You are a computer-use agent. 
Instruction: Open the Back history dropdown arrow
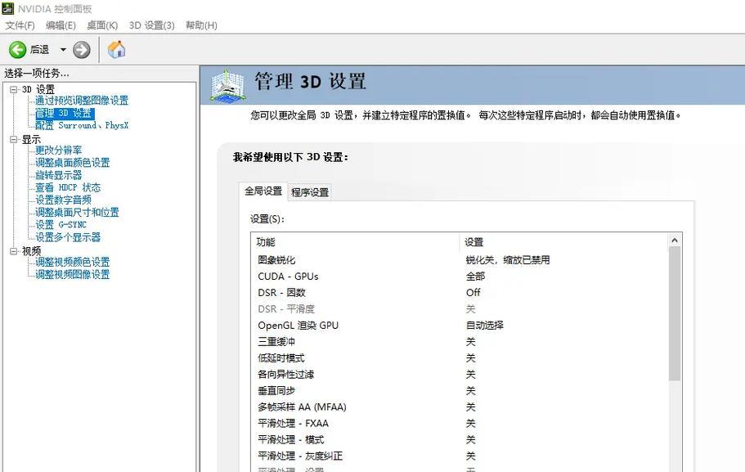[x=63, y=49]
